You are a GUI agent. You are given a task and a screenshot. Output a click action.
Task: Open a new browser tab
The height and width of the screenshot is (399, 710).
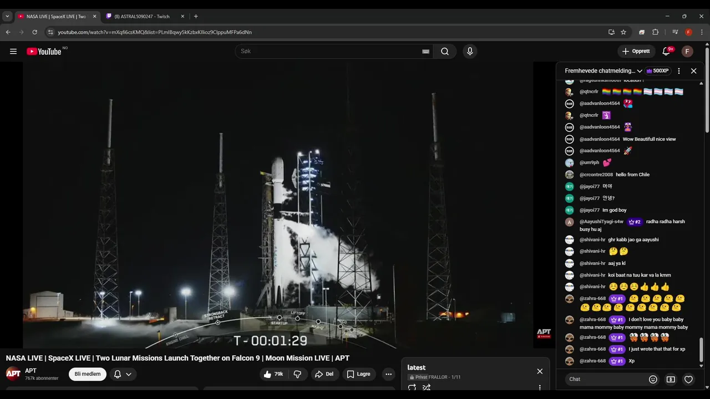tap(196, 17)
